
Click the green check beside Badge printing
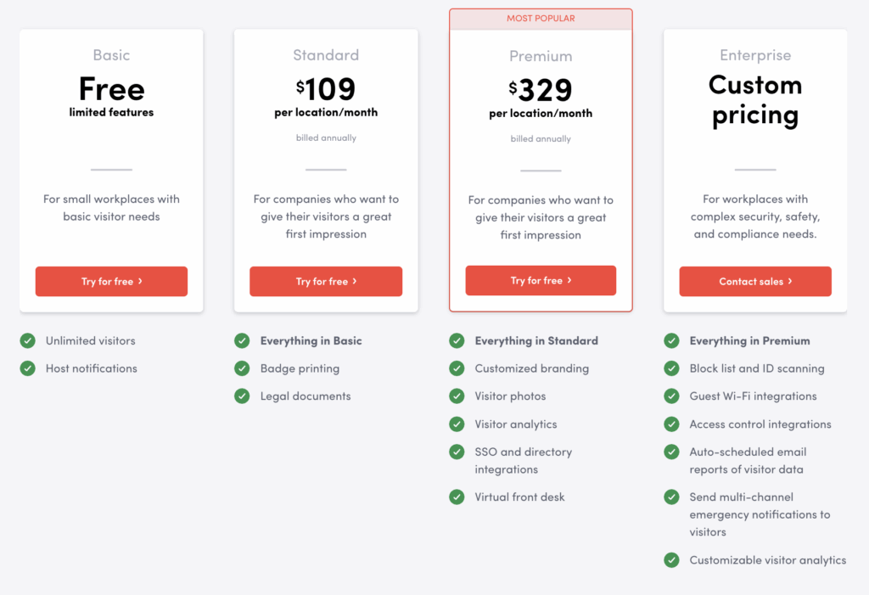point(243,368)
